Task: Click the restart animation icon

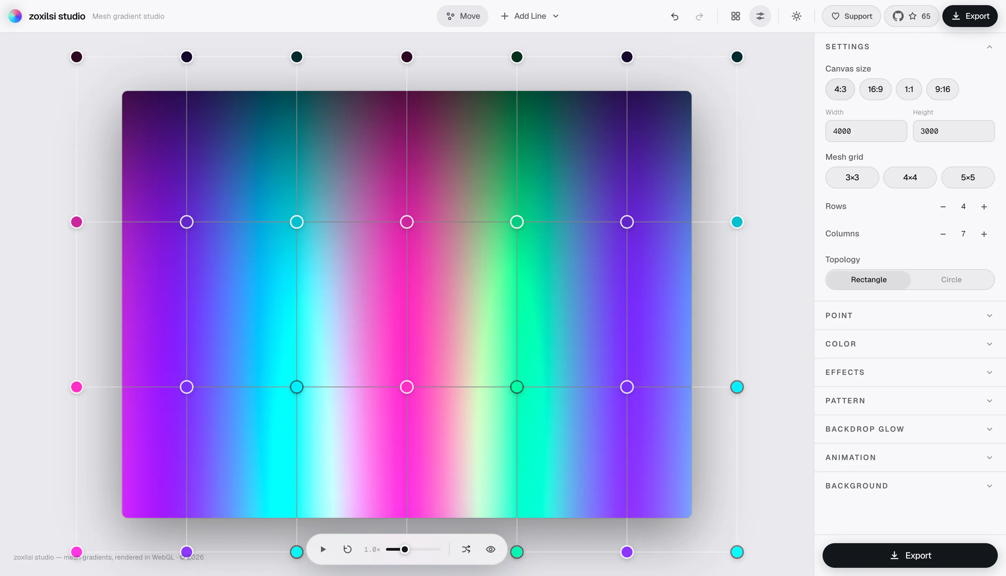Action: tap(347, 550)
